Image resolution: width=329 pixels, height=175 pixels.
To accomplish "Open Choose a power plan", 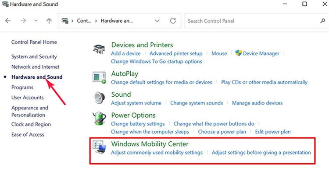I will (222, 132).
